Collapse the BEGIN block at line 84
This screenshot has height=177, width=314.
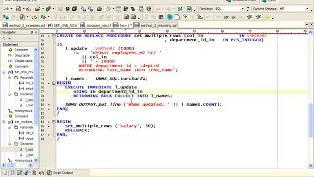(53, 121)
